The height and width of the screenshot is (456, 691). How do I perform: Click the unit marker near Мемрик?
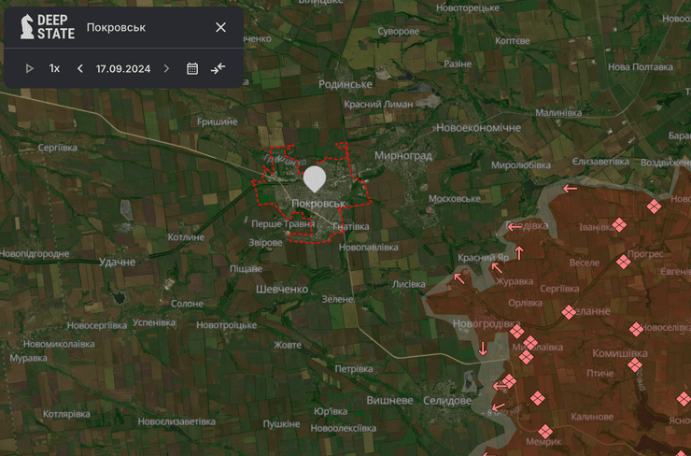pos(545,432)
